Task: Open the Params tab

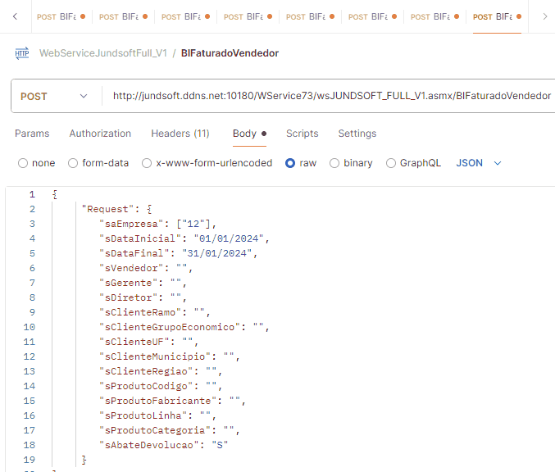Action: tap(32, 134)
